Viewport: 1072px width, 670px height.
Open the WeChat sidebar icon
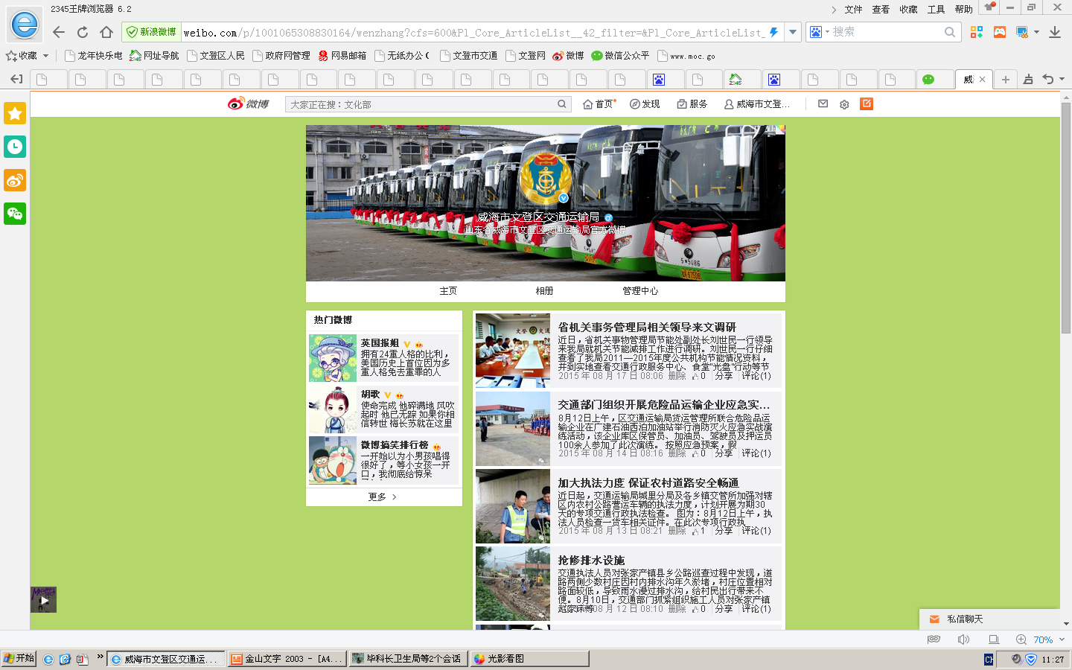(15, 214)
